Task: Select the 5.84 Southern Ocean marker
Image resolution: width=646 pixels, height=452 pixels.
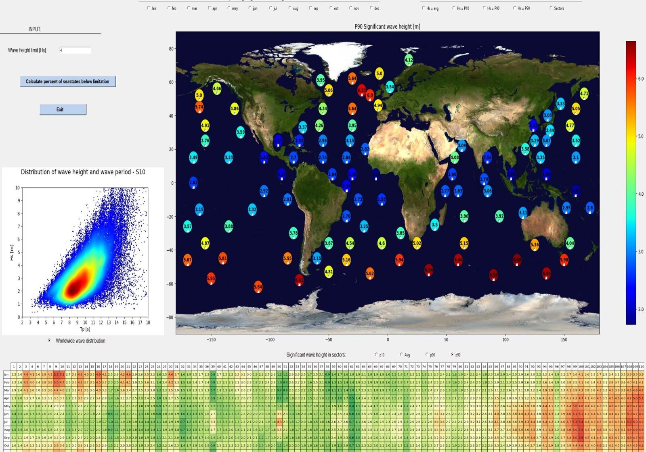Action: (258, 287)
